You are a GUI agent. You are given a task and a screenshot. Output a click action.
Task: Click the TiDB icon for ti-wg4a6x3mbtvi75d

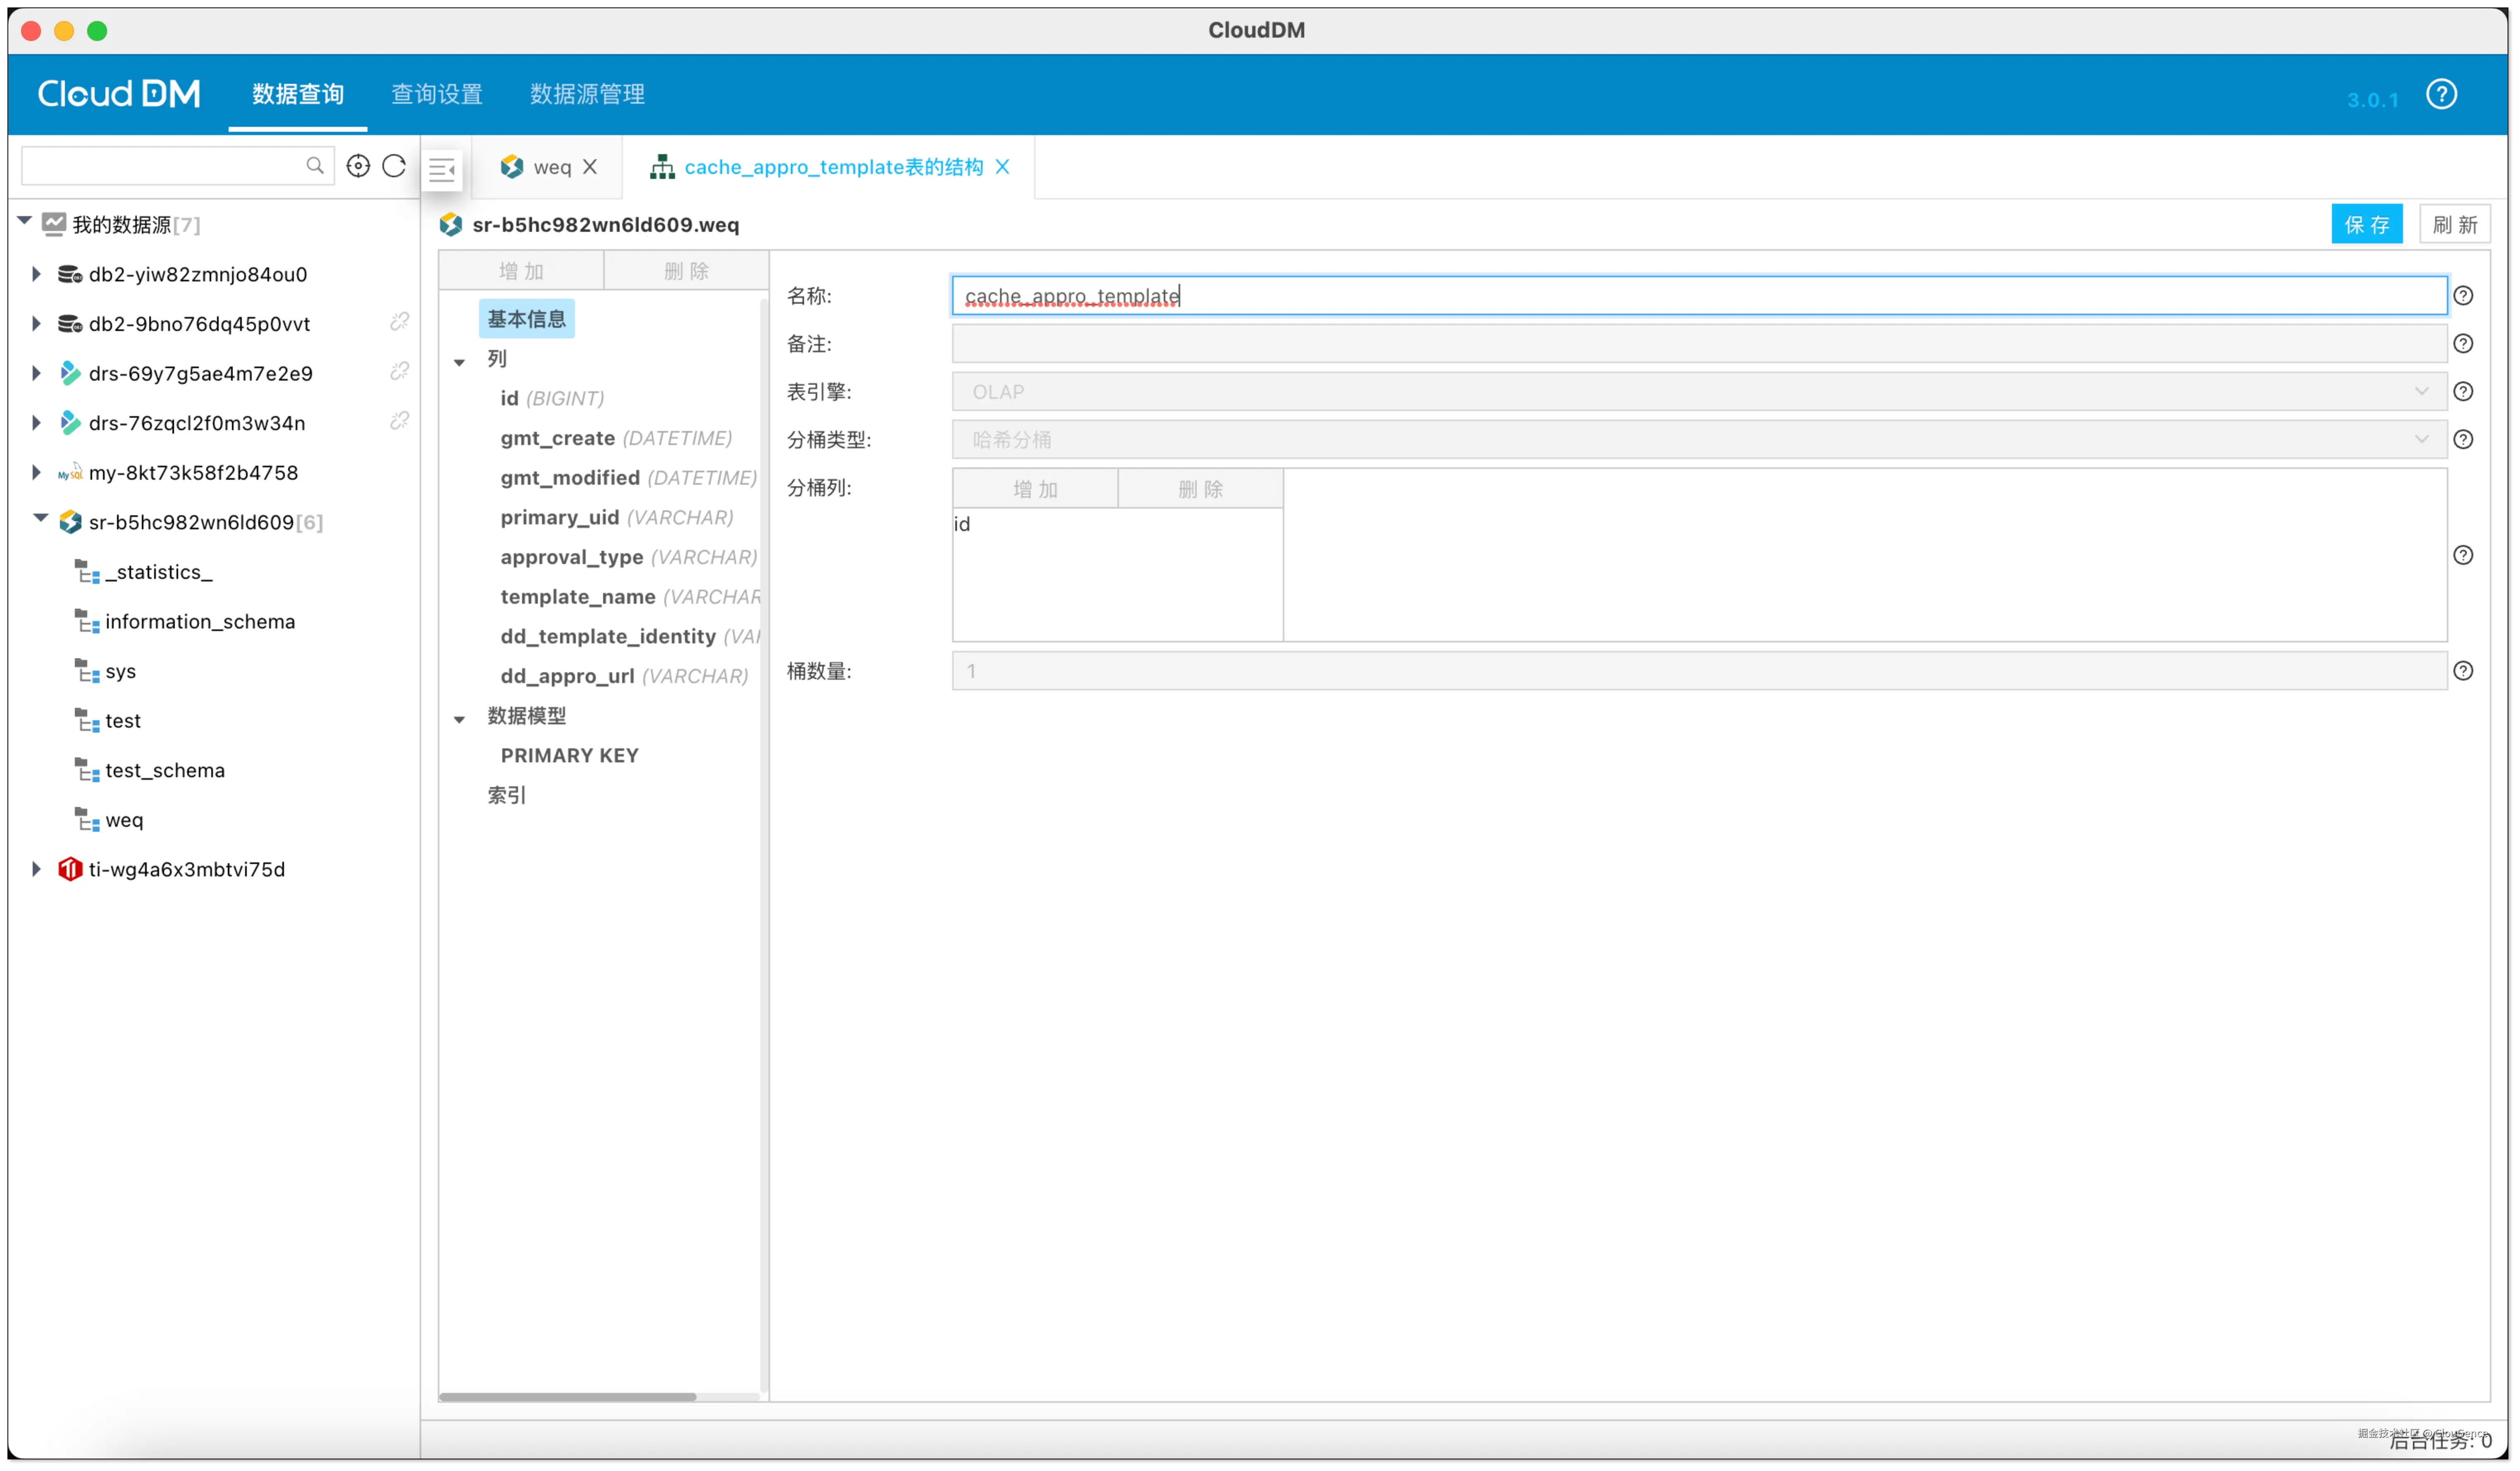pyautogui.click(x=69, y=869)
